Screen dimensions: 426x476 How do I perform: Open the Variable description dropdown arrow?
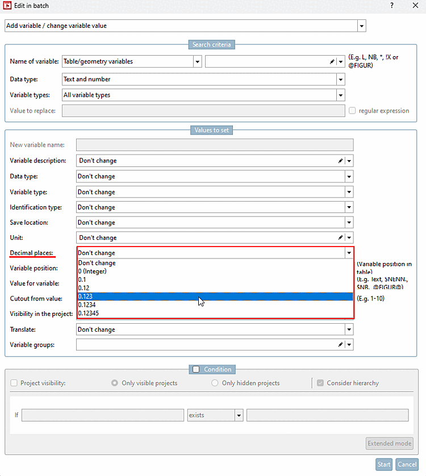[x=349, y=161]
